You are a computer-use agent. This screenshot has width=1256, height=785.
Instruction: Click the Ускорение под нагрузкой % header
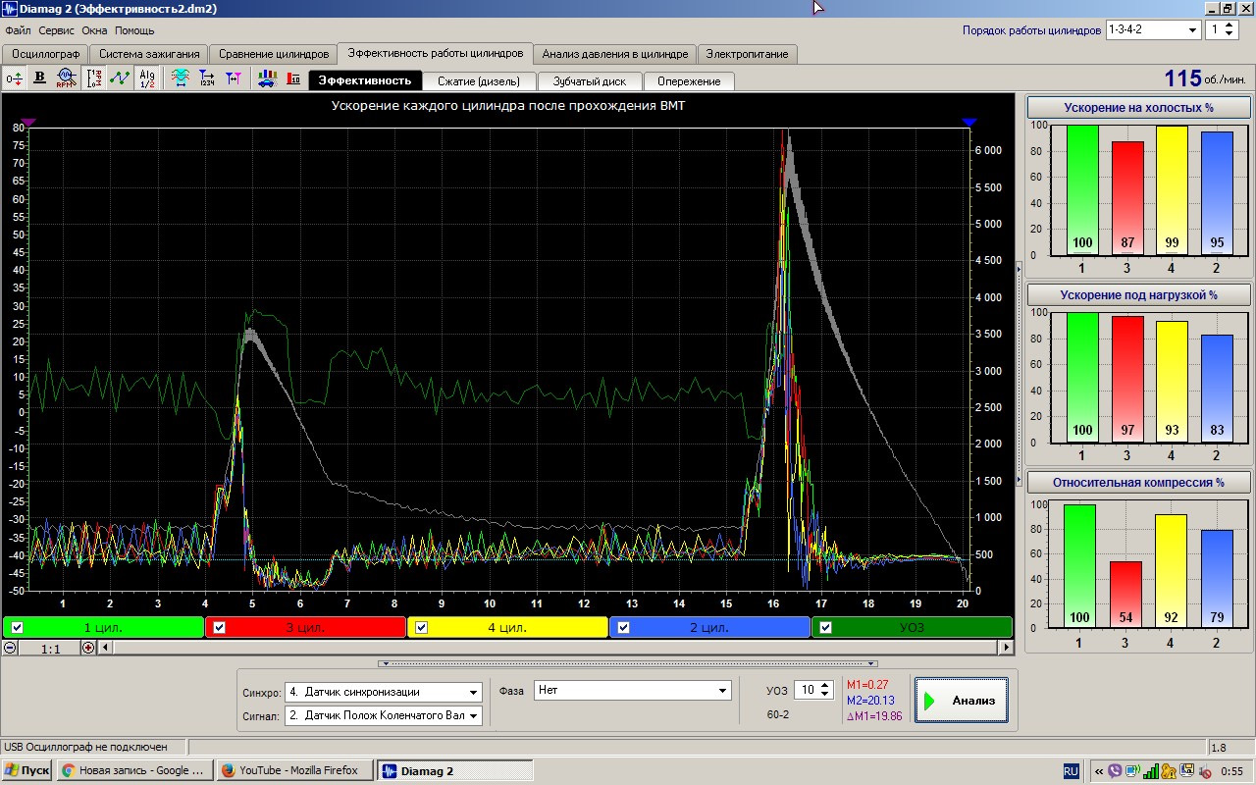point(1139,294)
